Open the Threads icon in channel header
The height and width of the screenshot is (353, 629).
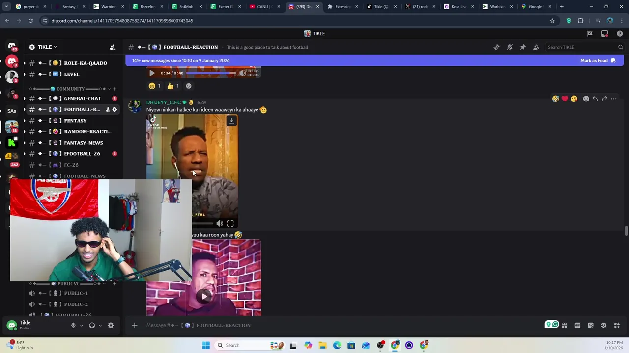pos(496,47)
